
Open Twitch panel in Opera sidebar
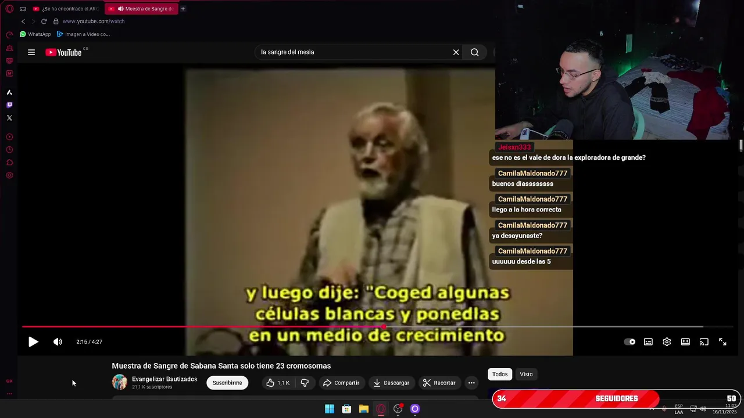click(9, 105)
